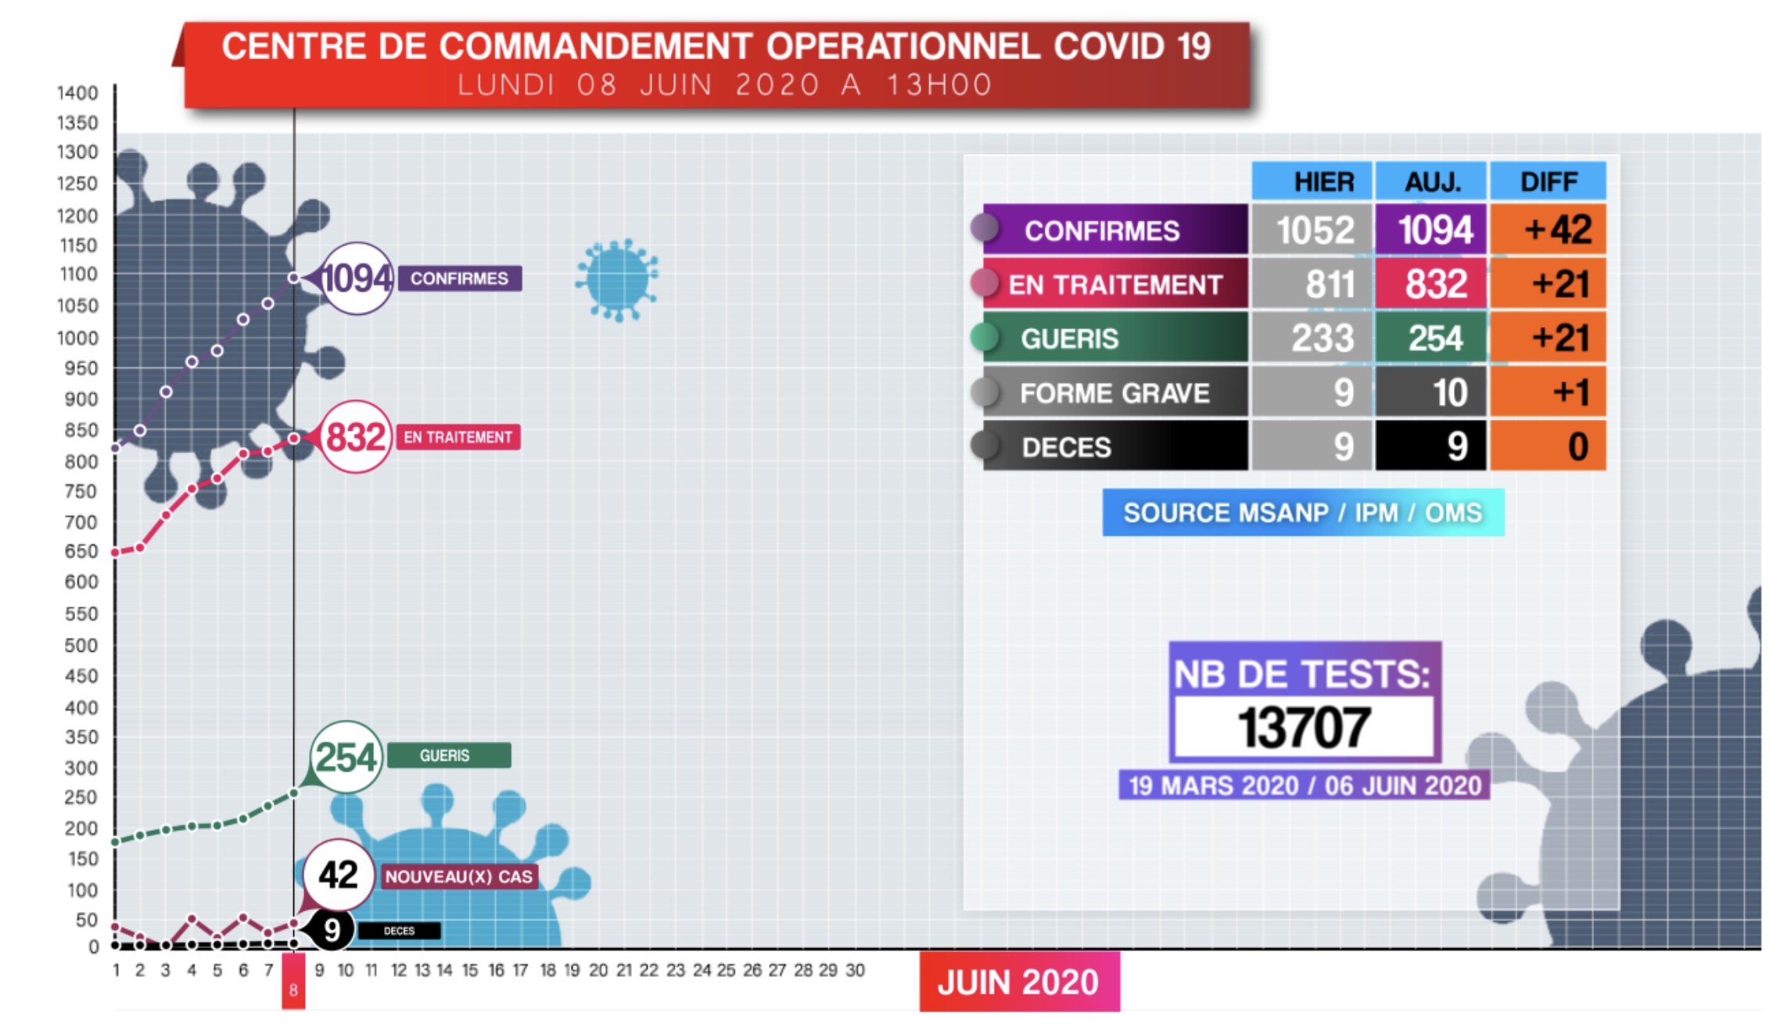Click the purple CONFIRMES bullet dot

985,227
